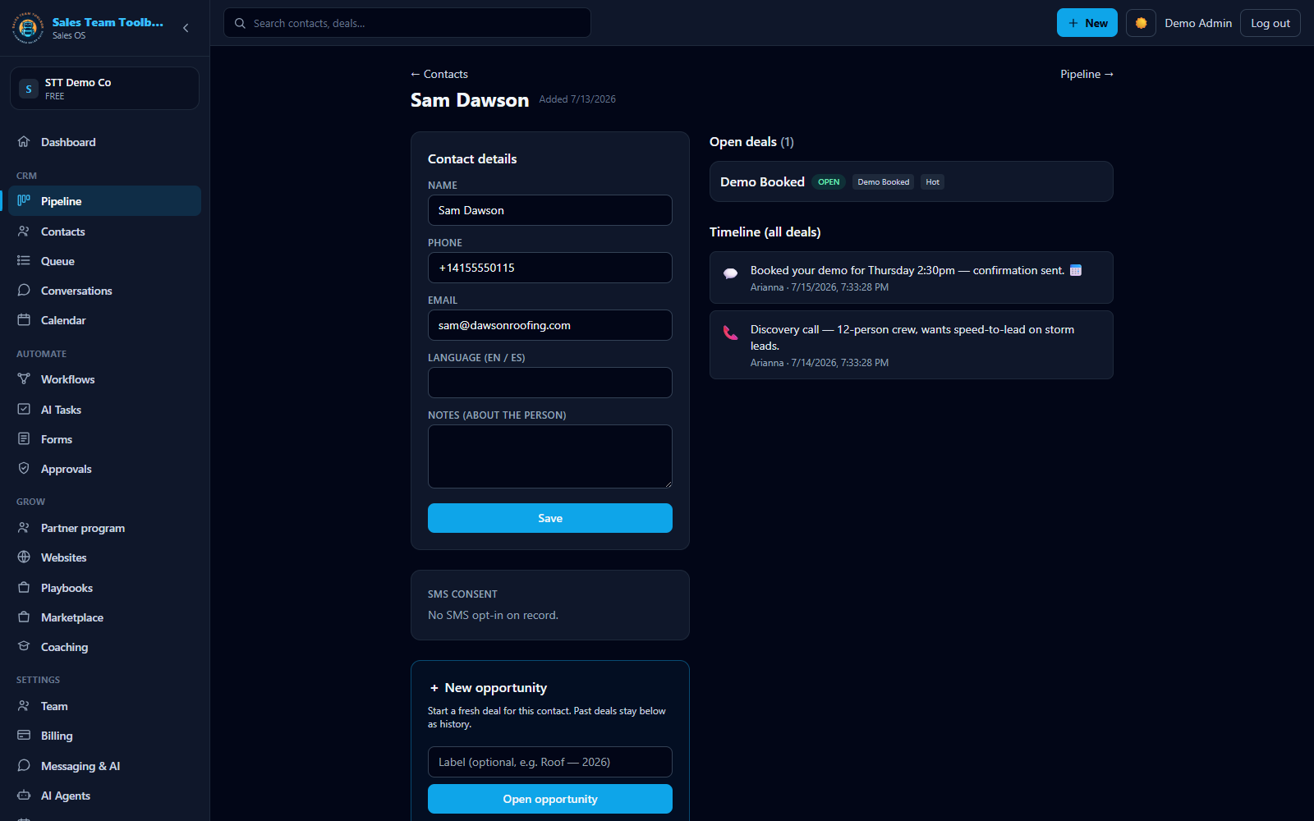Click the calendar icon on booked demo entry
This screenshot has height=821, width=1314.
pos(1076,270)
